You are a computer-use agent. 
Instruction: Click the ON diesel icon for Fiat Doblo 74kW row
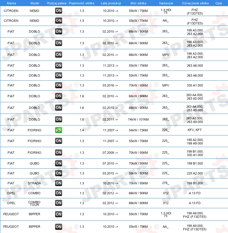(58, 119)
